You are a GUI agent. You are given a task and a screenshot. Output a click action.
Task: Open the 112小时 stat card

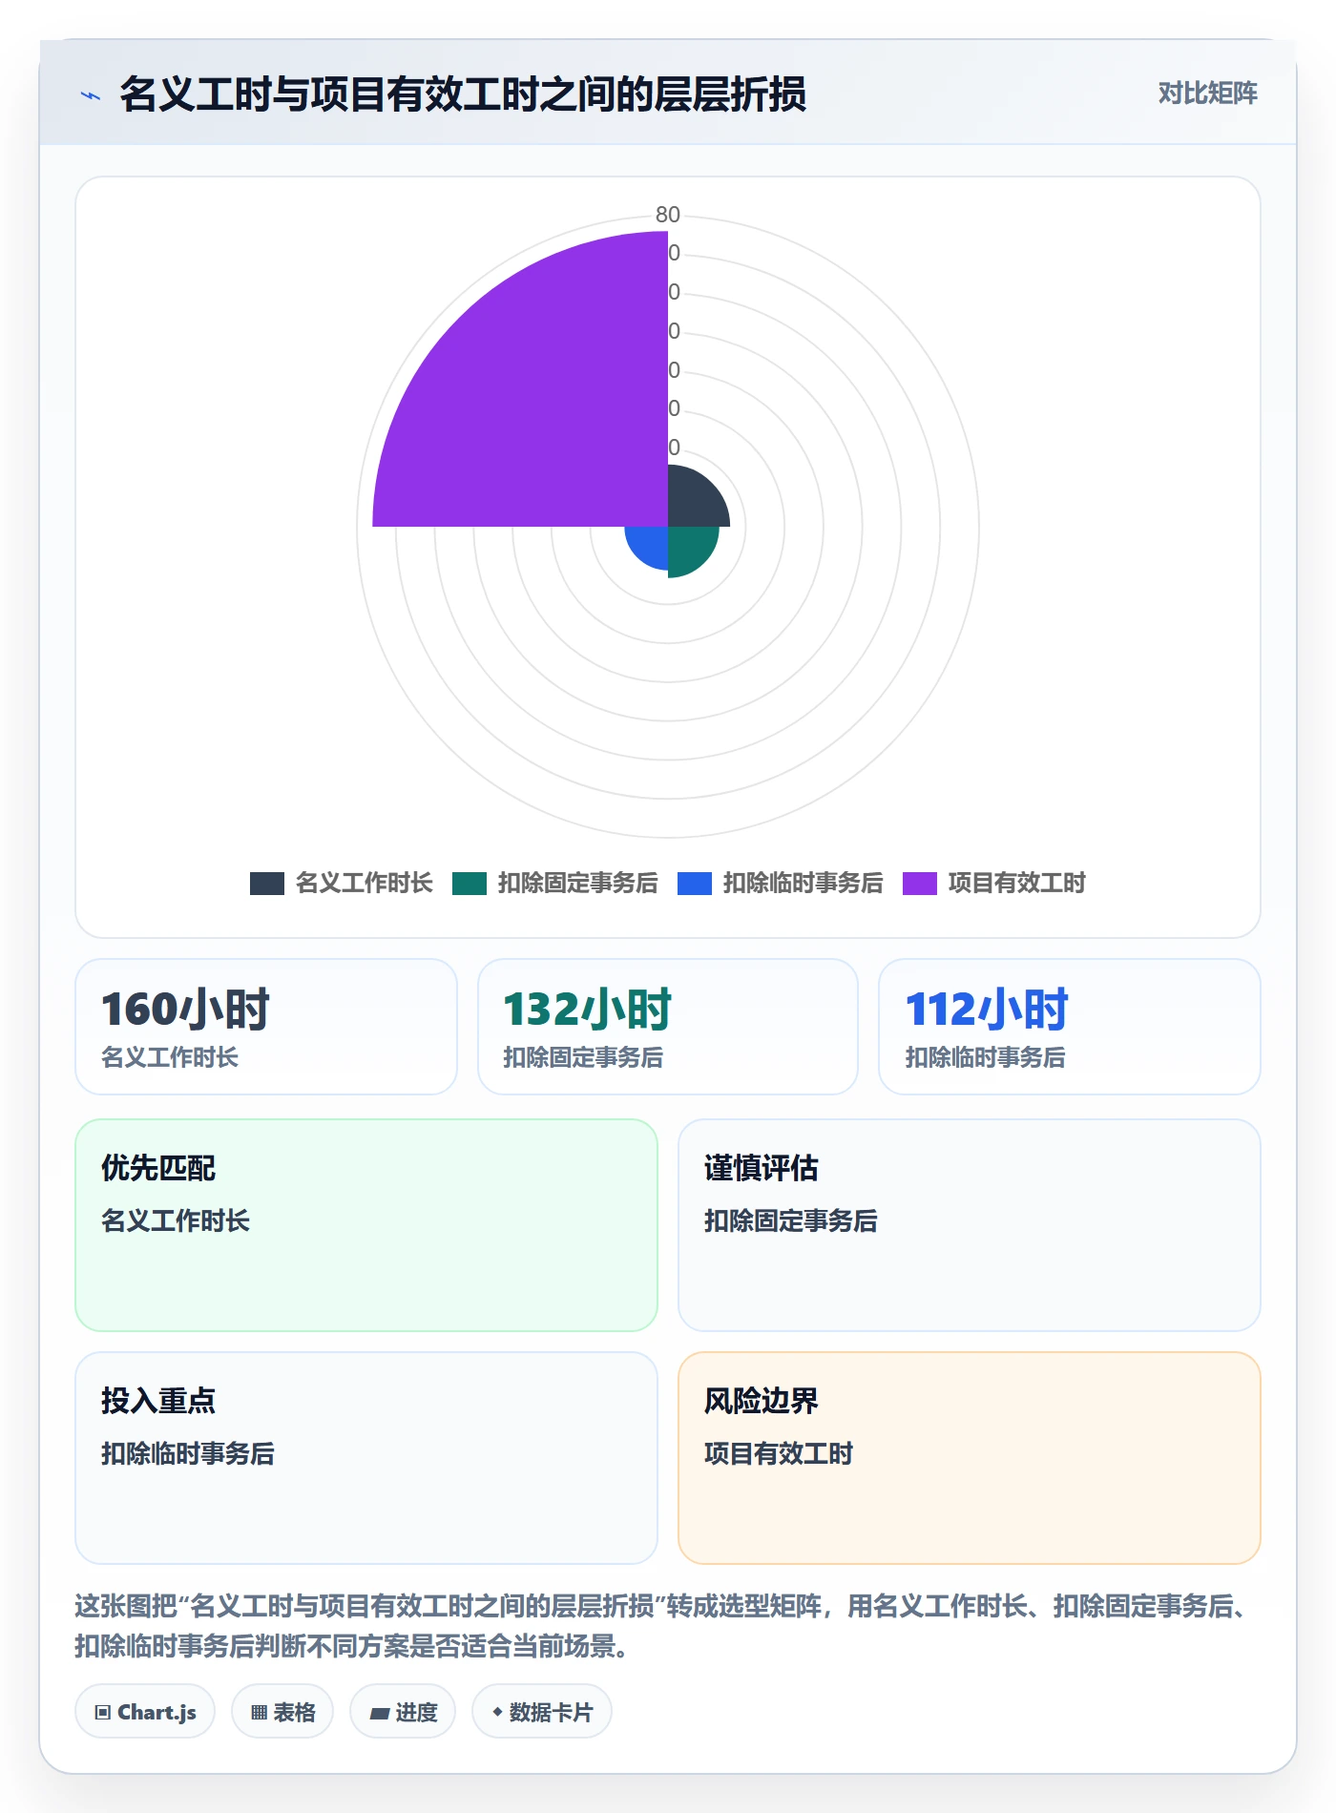pos(1070,1027)
